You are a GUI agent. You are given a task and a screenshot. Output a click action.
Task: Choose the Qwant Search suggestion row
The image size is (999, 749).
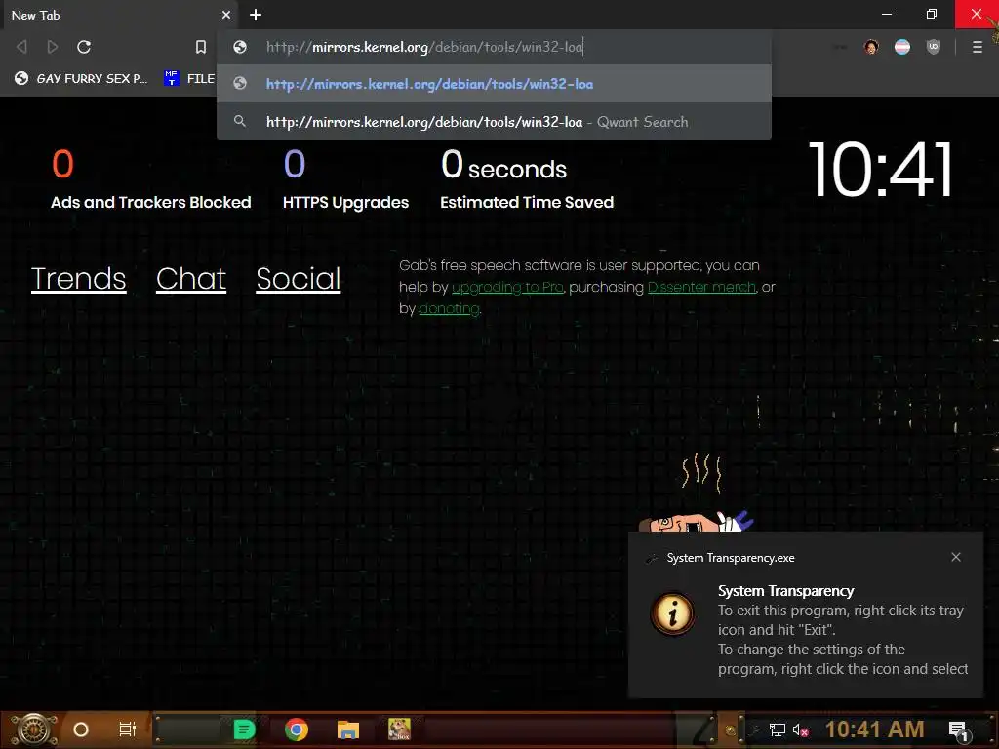(494, 122)
